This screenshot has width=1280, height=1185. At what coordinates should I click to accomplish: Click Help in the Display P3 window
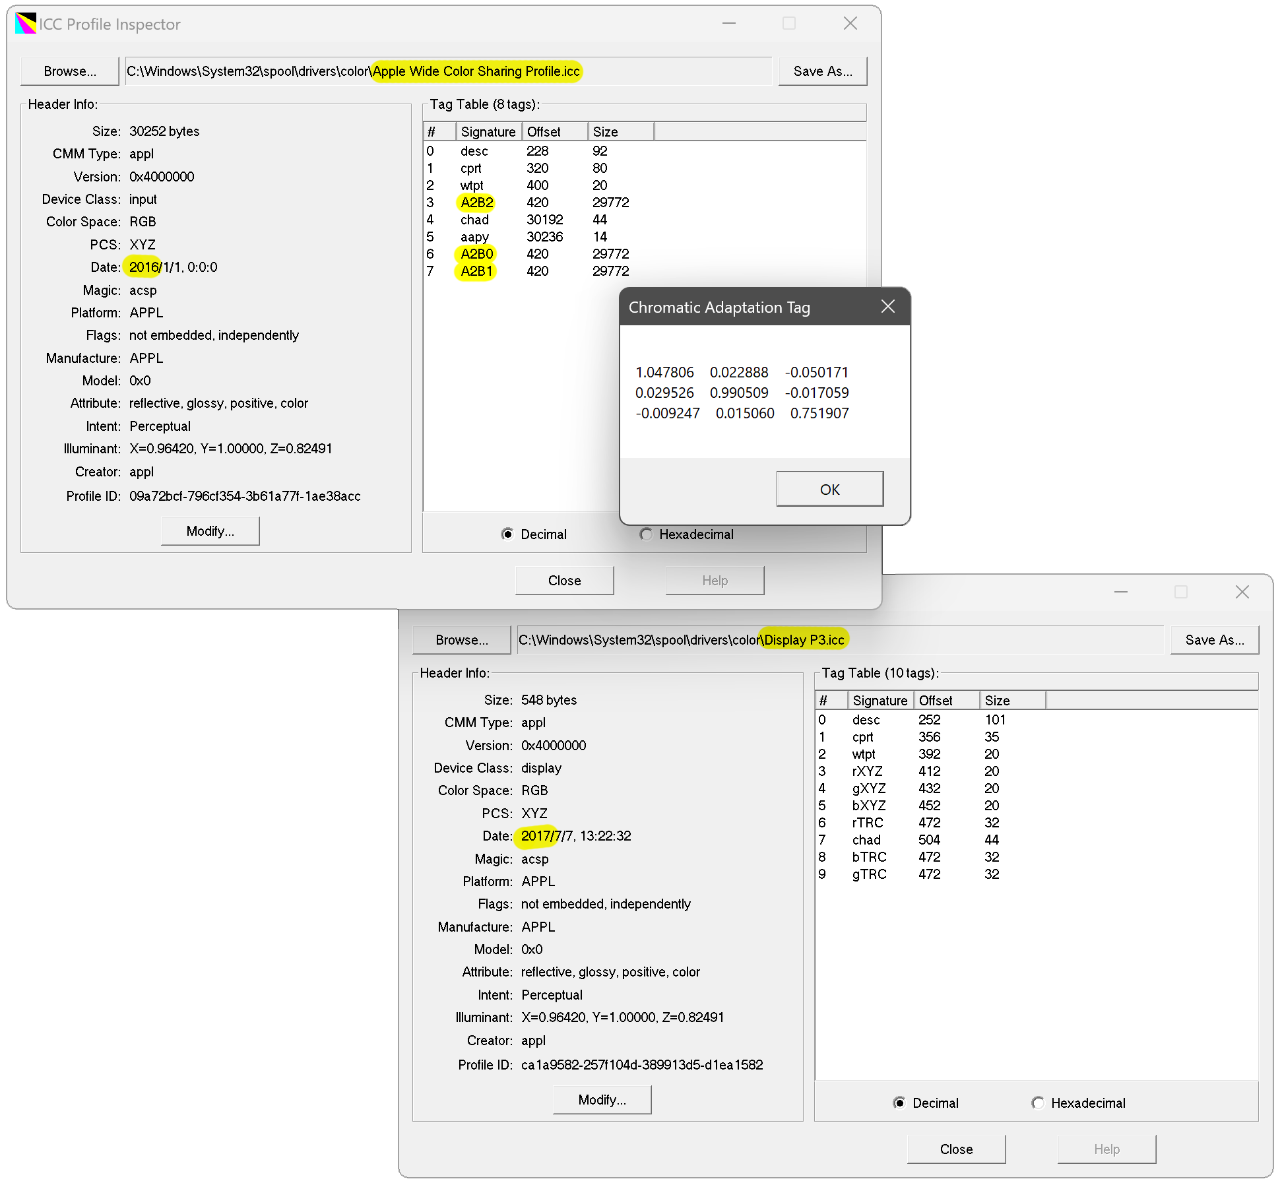coord(1107,1149)
